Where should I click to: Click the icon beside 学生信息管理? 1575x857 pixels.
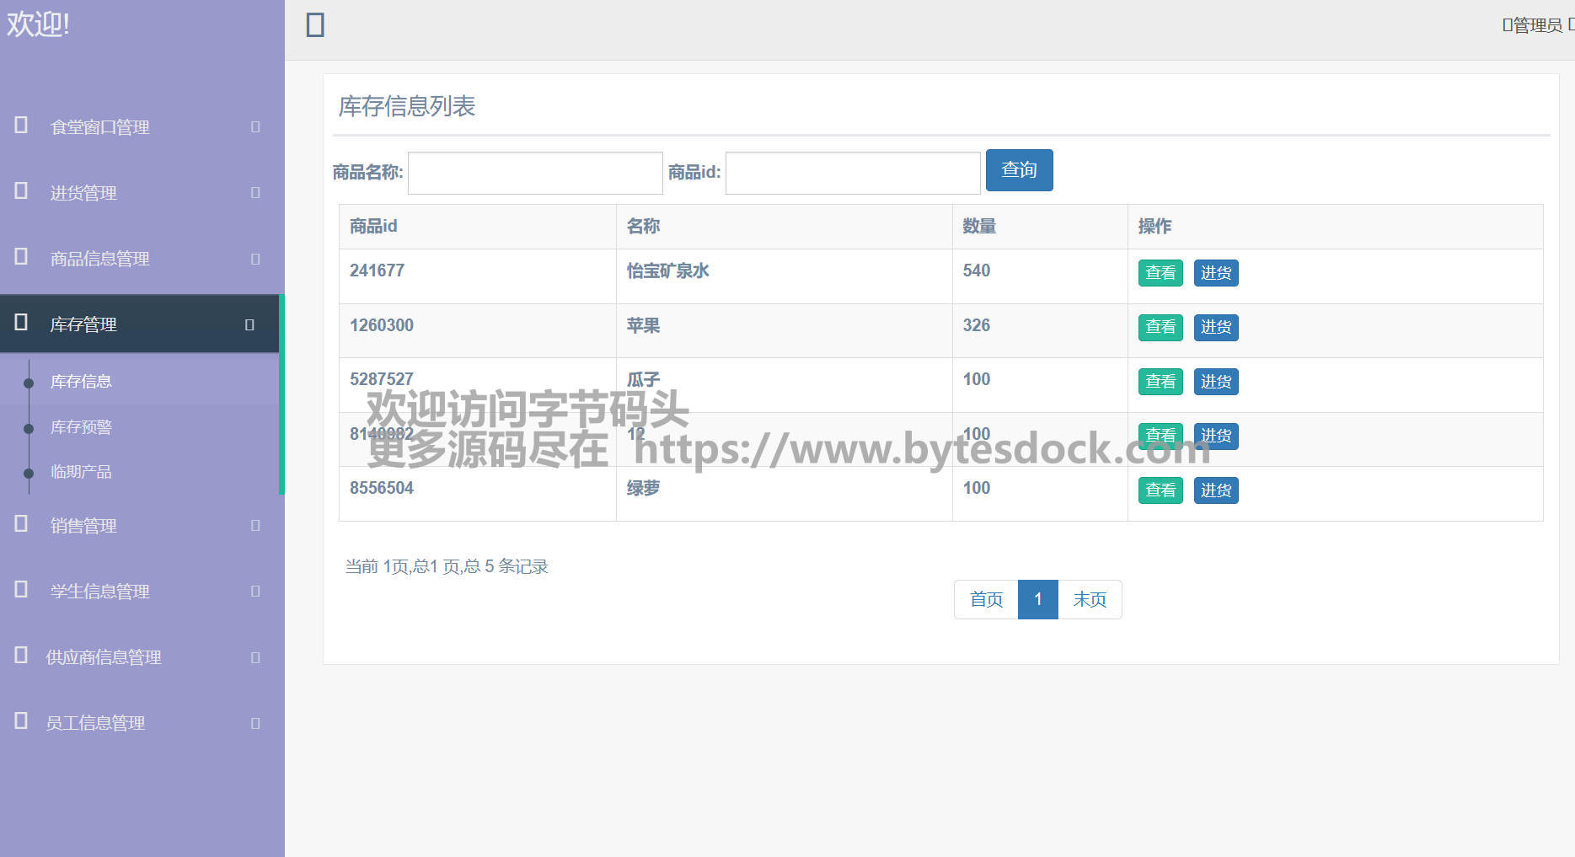point(22,590)
